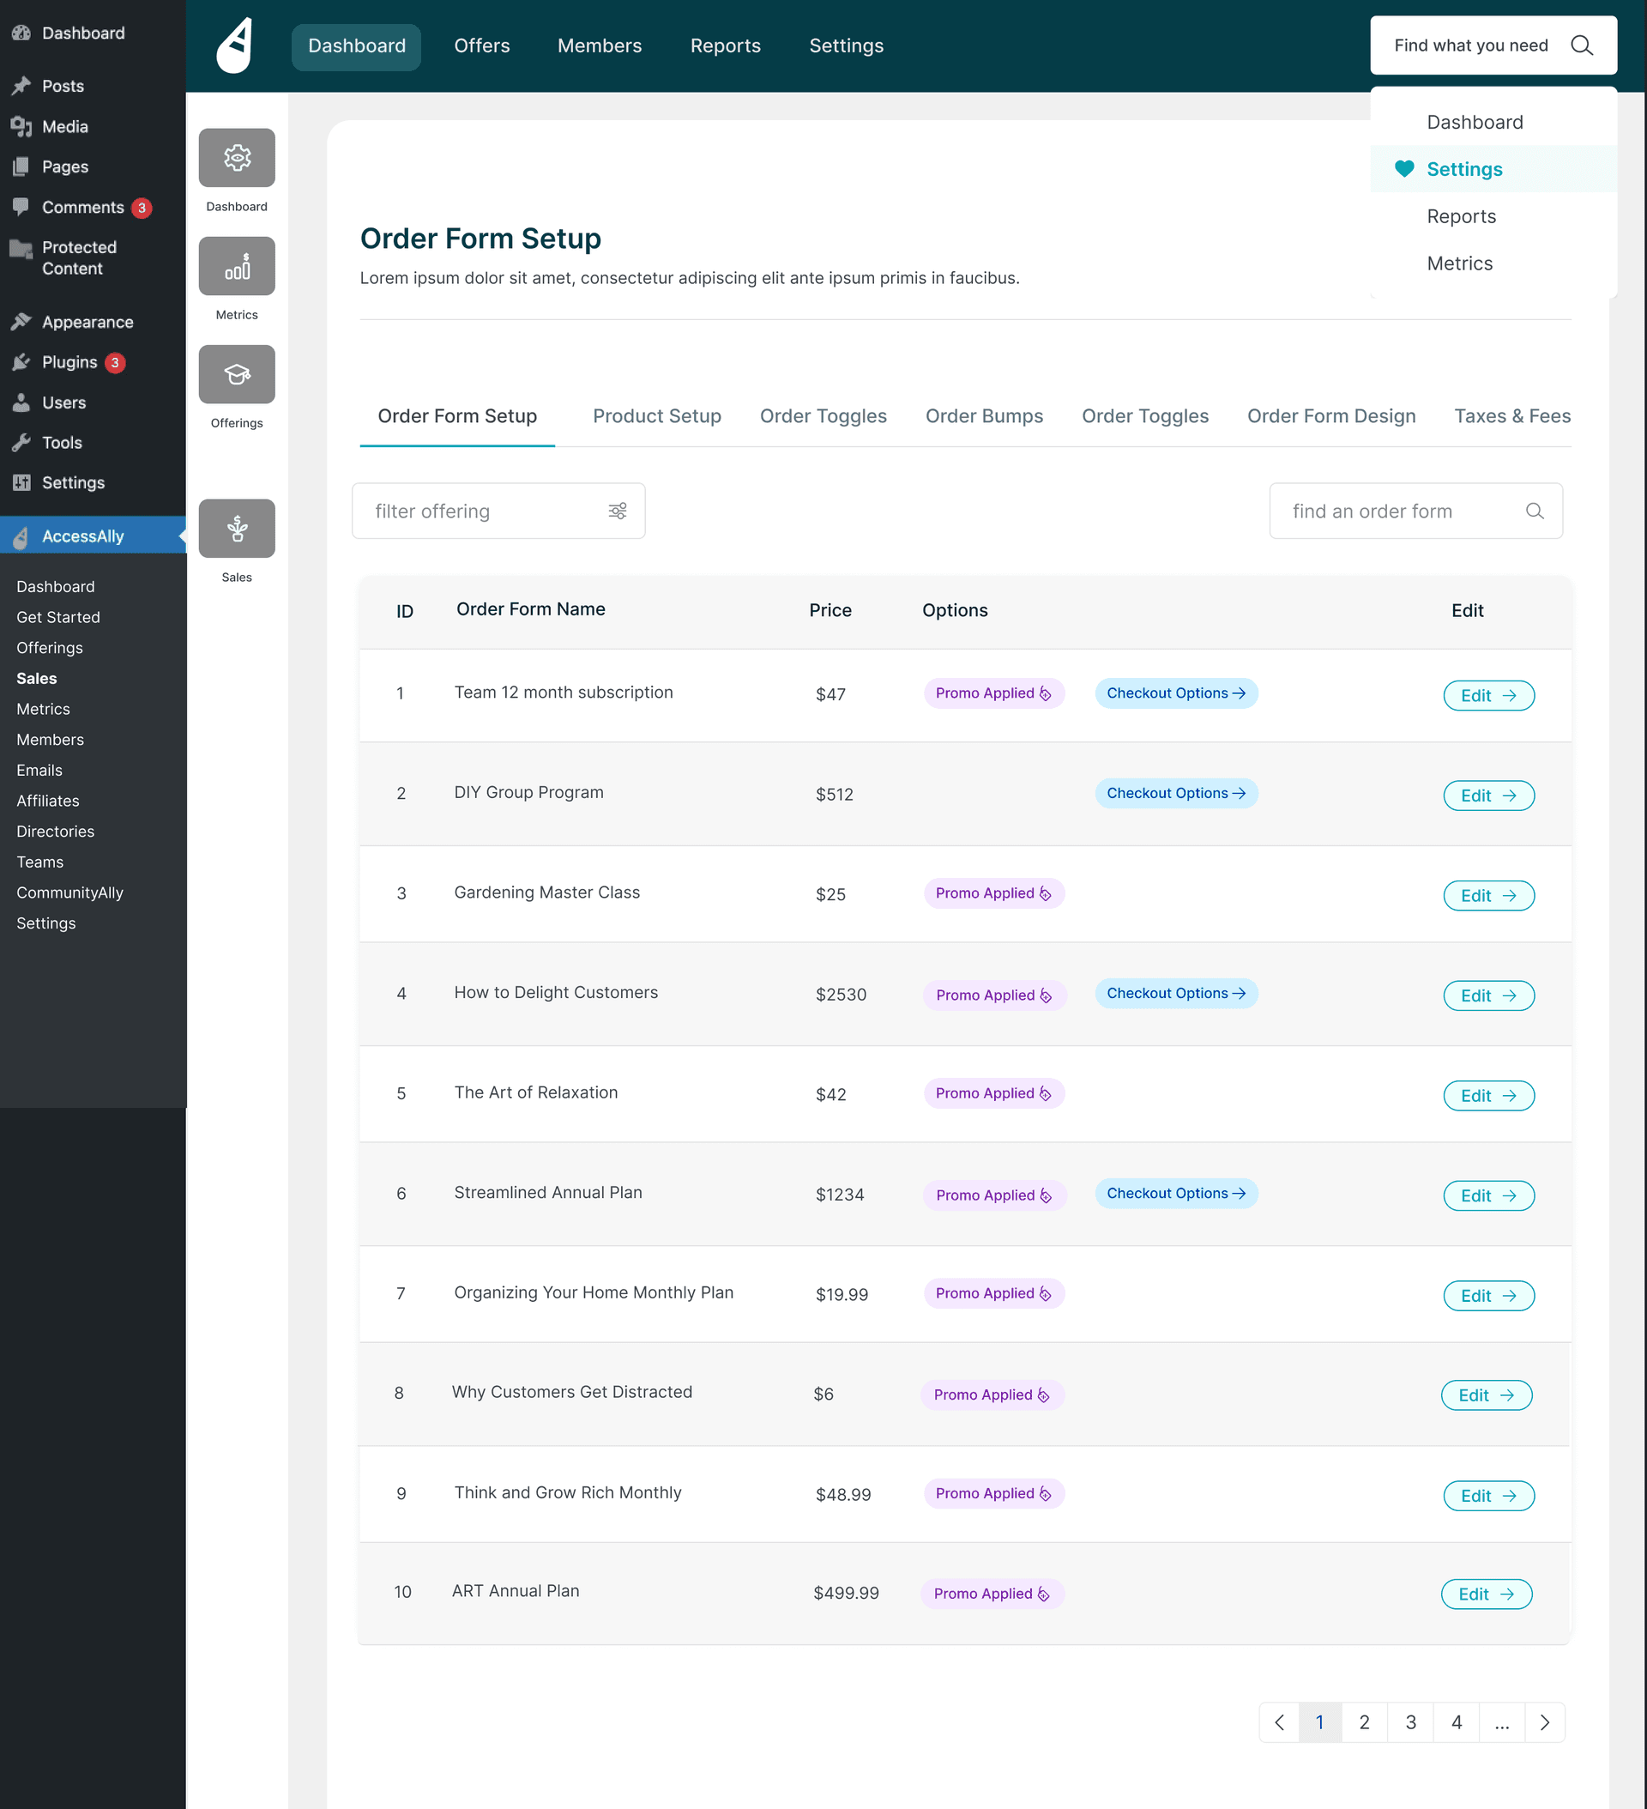Switch to the Product Setup tab
Image resolution: width=1647 pixels, height=1809 pixels.
click(656, 415)
